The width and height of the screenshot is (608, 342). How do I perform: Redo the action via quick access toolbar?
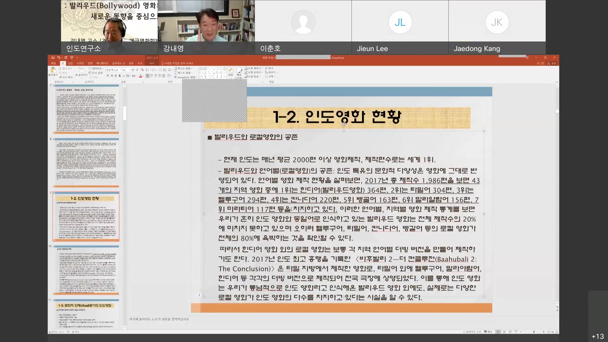(x=66, y=57)
